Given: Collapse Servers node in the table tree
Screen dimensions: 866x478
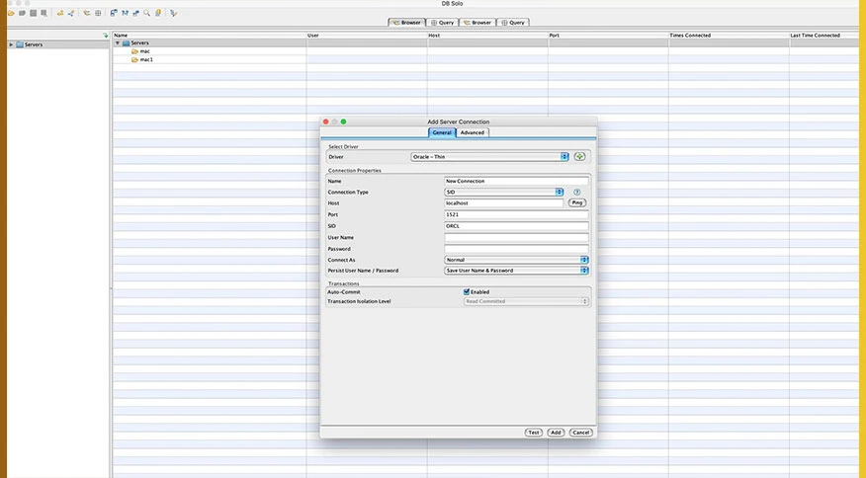Looking at the screenshot, I should click(x=117, y=43).
